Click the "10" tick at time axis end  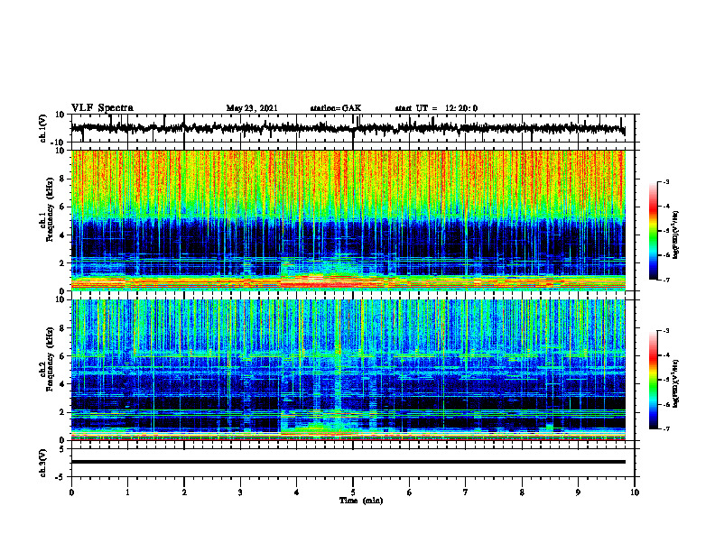click(x=635, y=492)
